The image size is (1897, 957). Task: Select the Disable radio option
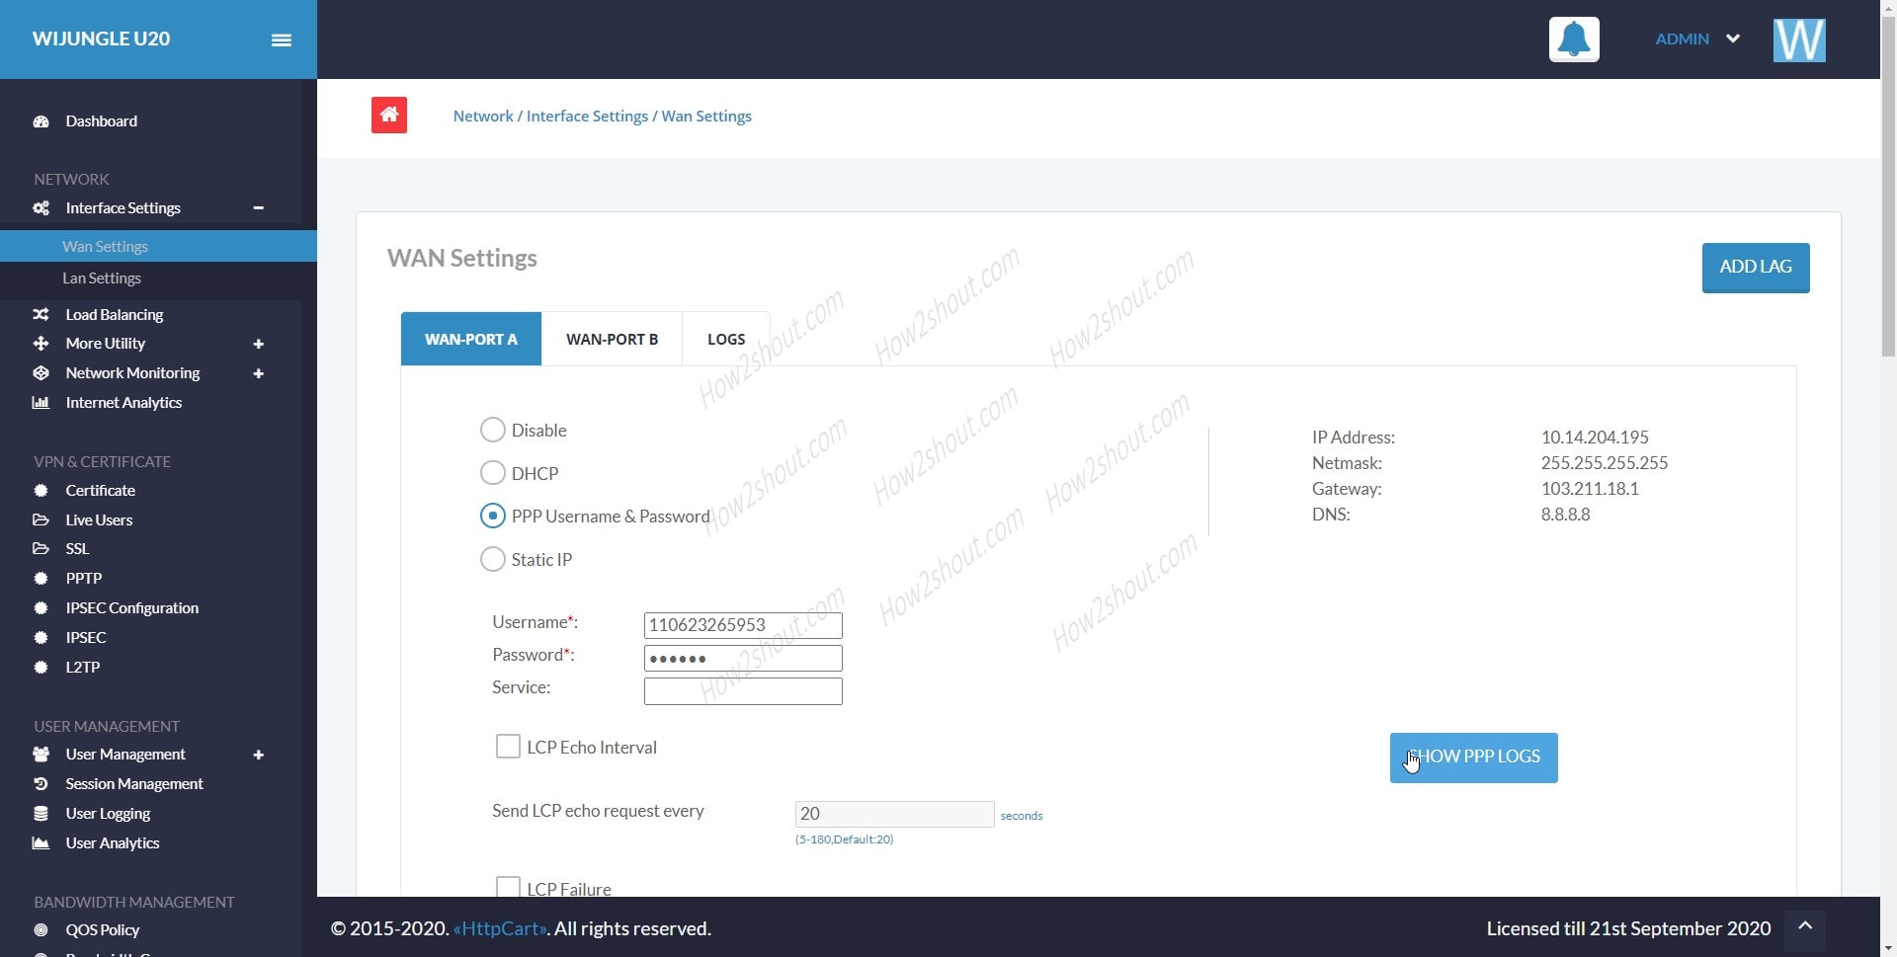pyautogui.click(x=492, y=430)
